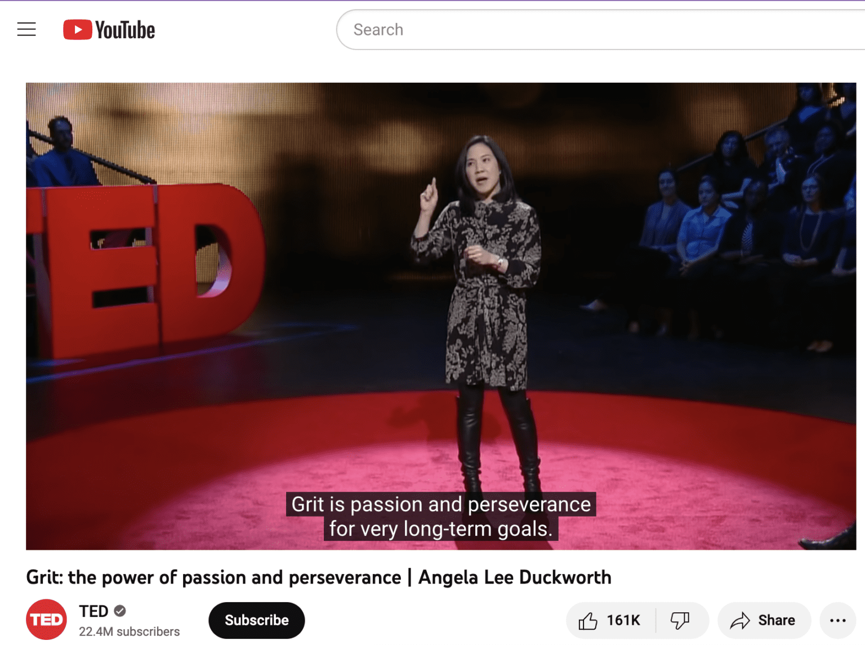Click the Share arrow icon
The height and width of the screenshot is (645, 865).
[x=739, y=621]
